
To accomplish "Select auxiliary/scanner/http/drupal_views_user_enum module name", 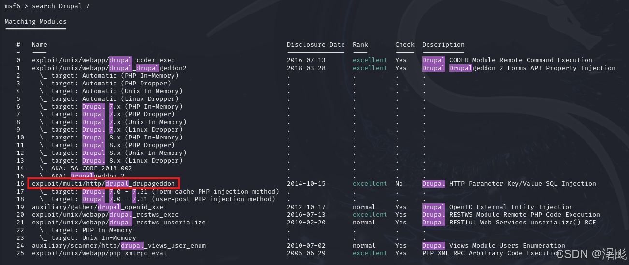I will coord(119,246).
